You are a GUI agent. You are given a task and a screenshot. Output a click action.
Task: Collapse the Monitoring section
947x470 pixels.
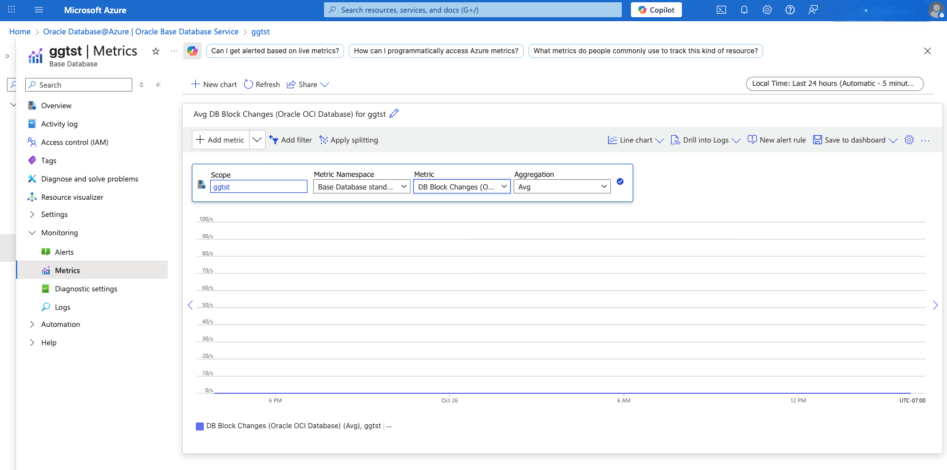pos(32,233)
